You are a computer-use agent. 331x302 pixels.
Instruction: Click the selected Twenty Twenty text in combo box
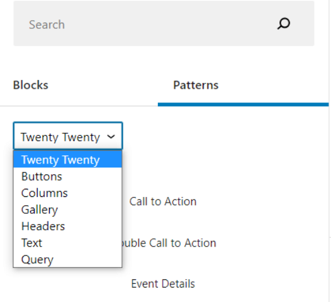[x=60, y=137]
